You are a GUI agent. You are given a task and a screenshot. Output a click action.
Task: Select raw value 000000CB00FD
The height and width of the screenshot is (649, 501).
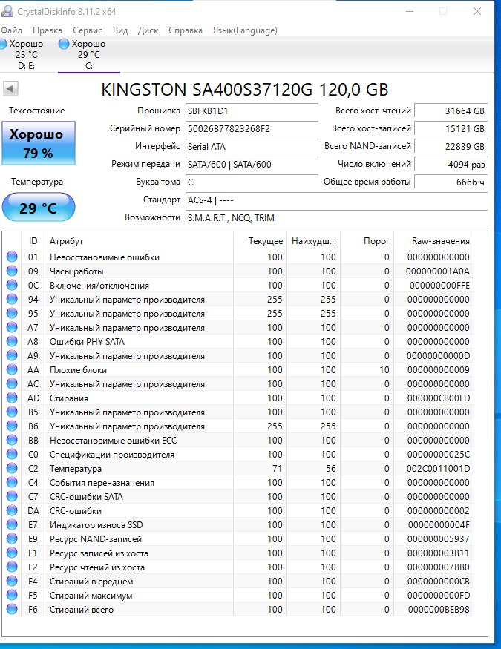(439, 398)
